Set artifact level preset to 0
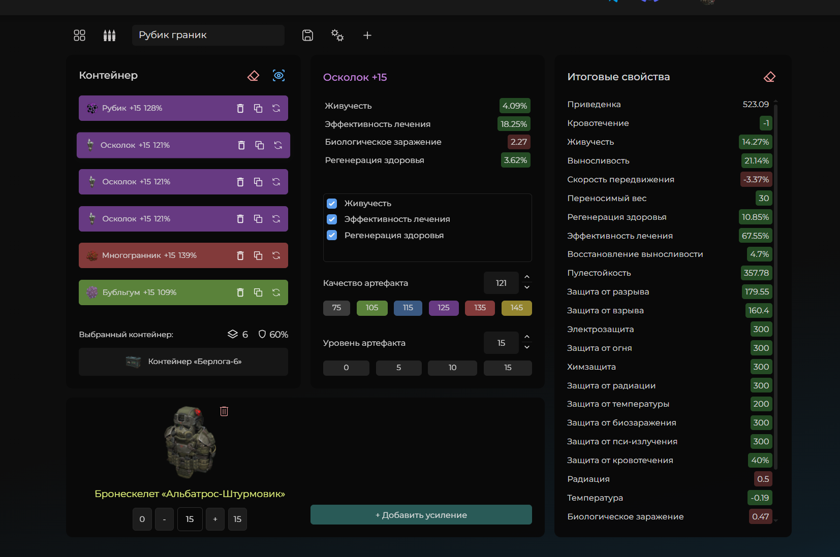This screenshot has height=557, width=840. 346,368
